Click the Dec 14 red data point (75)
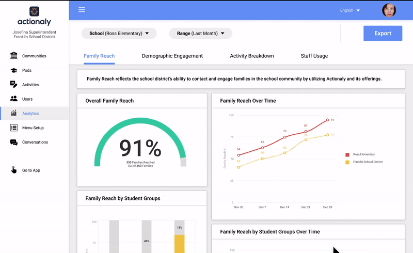Viewport: 413px width, 253px height. click(x=285, y=137)
